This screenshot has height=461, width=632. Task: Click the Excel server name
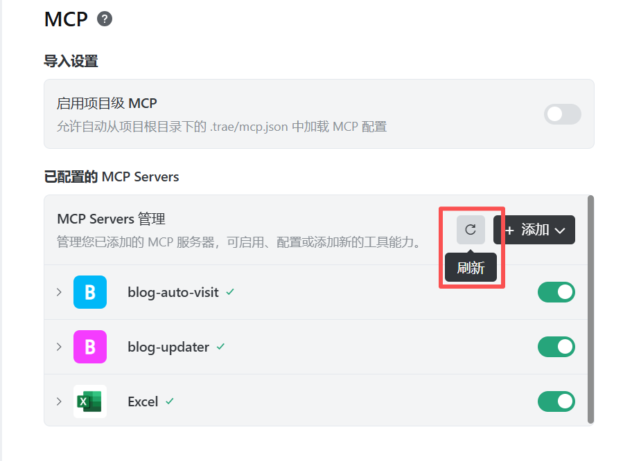coord(143,401)
